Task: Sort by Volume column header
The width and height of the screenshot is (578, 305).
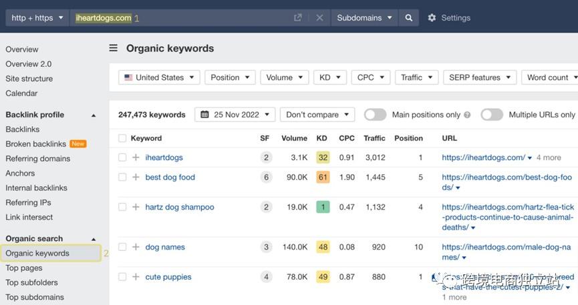Action: pyautogui.click(x=294, y=138)
